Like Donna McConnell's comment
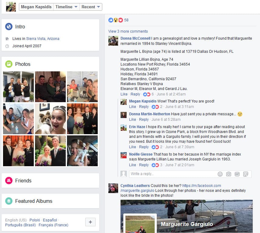 124,94
